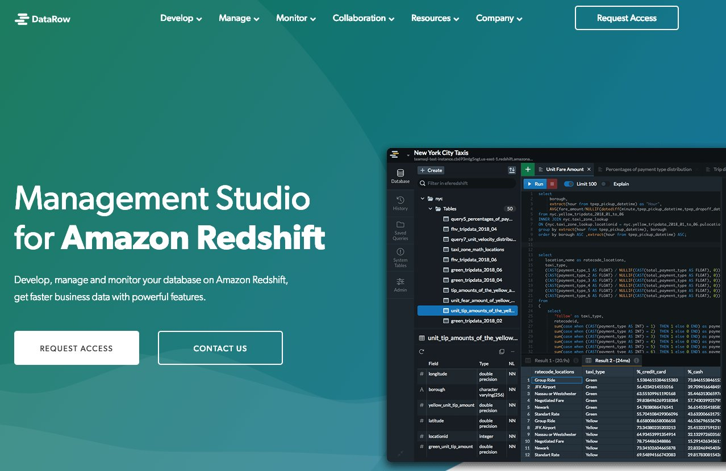Open the connection dropdown arrow beside the logo
This screenshot has width=726, height=471.
(x=408, y=155)
